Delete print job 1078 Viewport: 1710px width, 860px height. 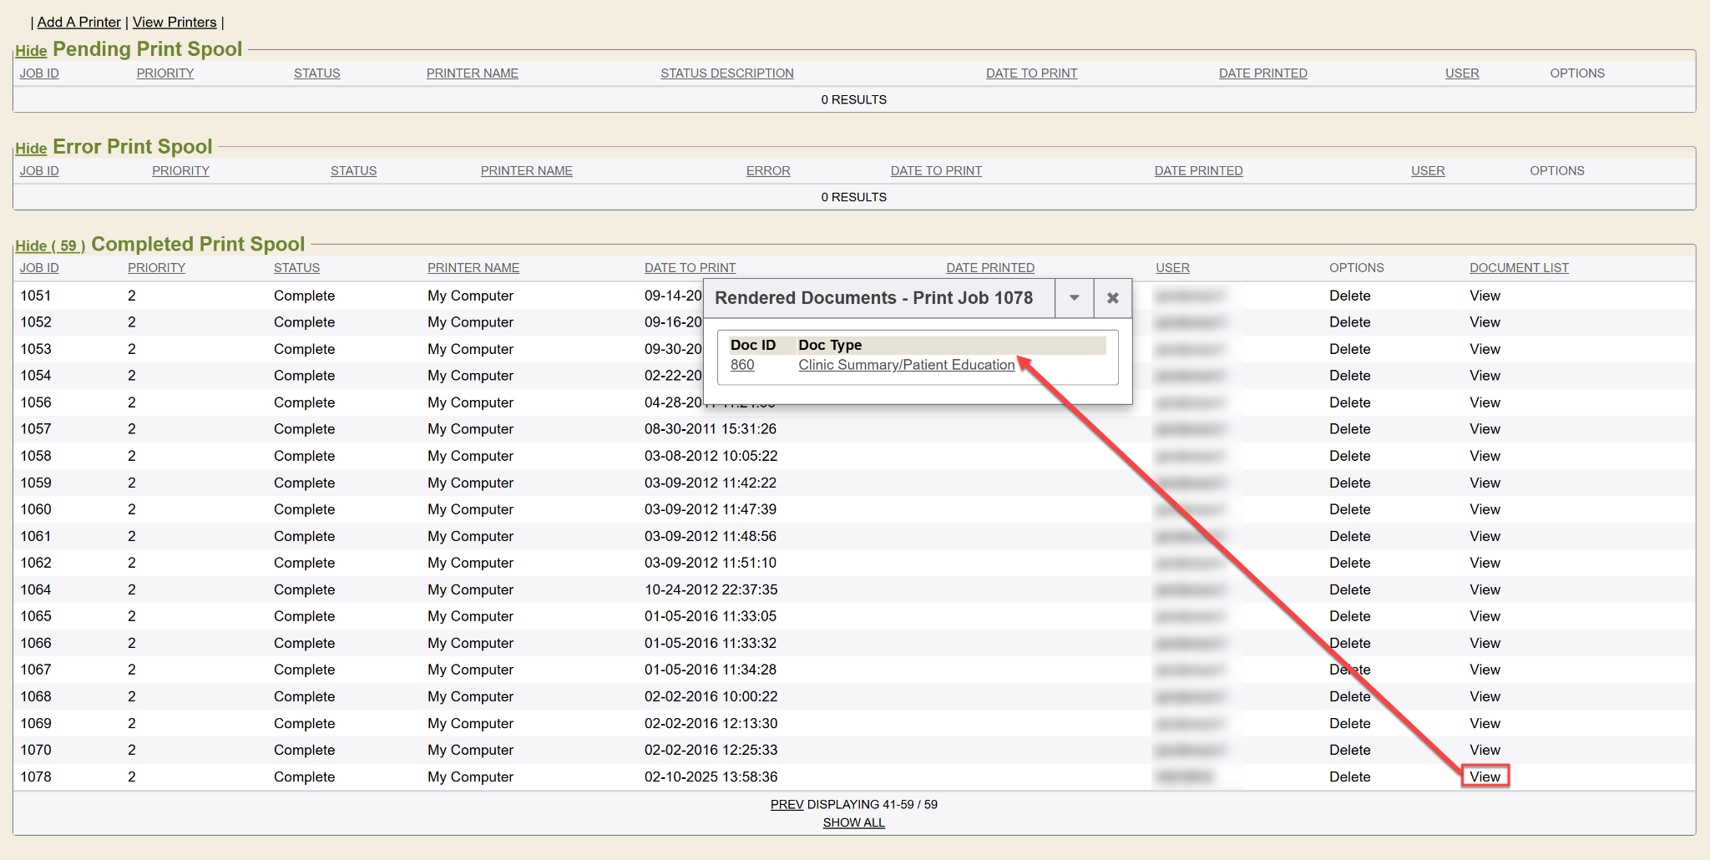click(1349, 777)
